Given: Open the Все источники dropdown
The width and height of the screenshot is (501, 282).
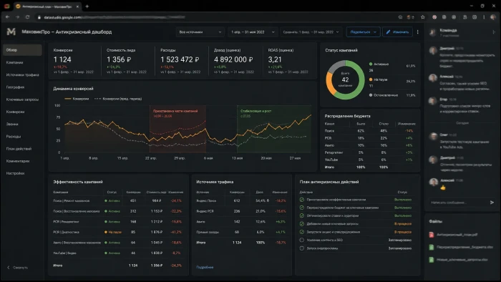Looking at the screenshot, I should pos(200,32).
